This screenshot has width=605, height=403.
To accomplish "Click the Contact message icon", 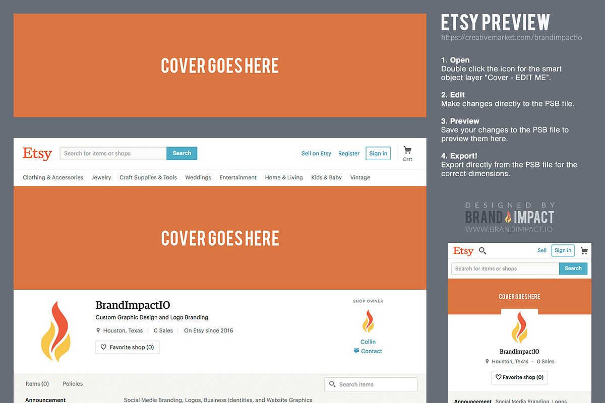I will coord(356,351).
